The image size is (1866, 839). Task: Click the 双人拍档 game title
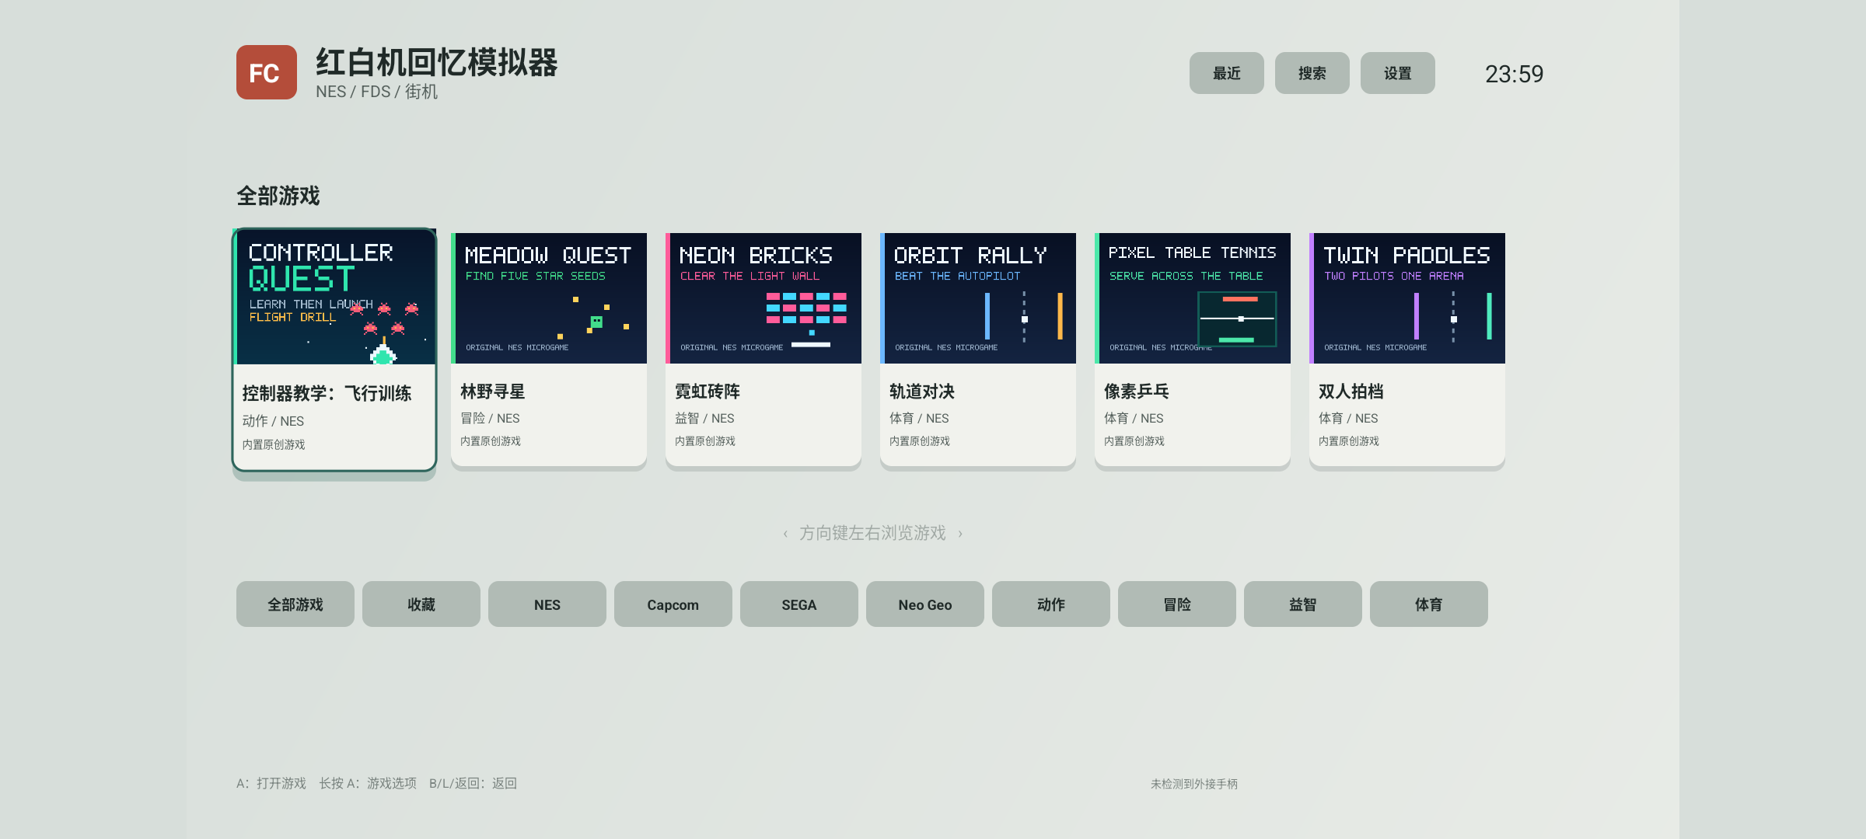[1351, 392]
